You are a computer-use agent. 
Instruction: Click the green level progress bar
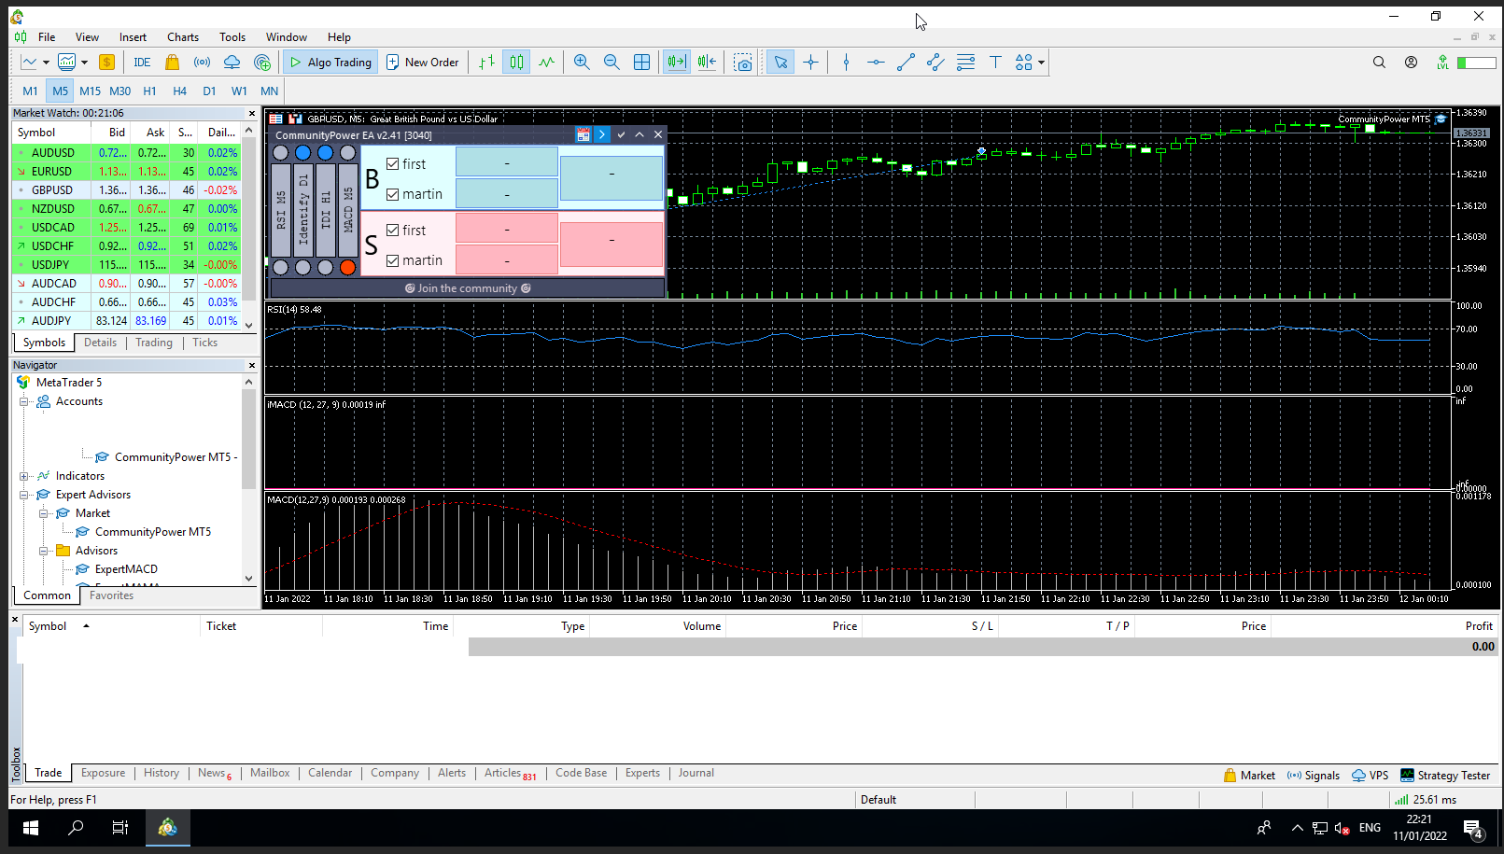(x=1476, y=63)
